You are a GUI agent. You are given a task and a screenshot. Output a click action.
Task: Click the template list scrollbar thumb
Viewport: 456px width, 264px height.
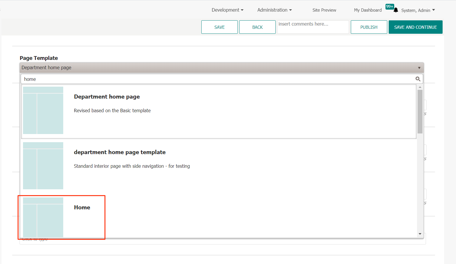(420, 112)
